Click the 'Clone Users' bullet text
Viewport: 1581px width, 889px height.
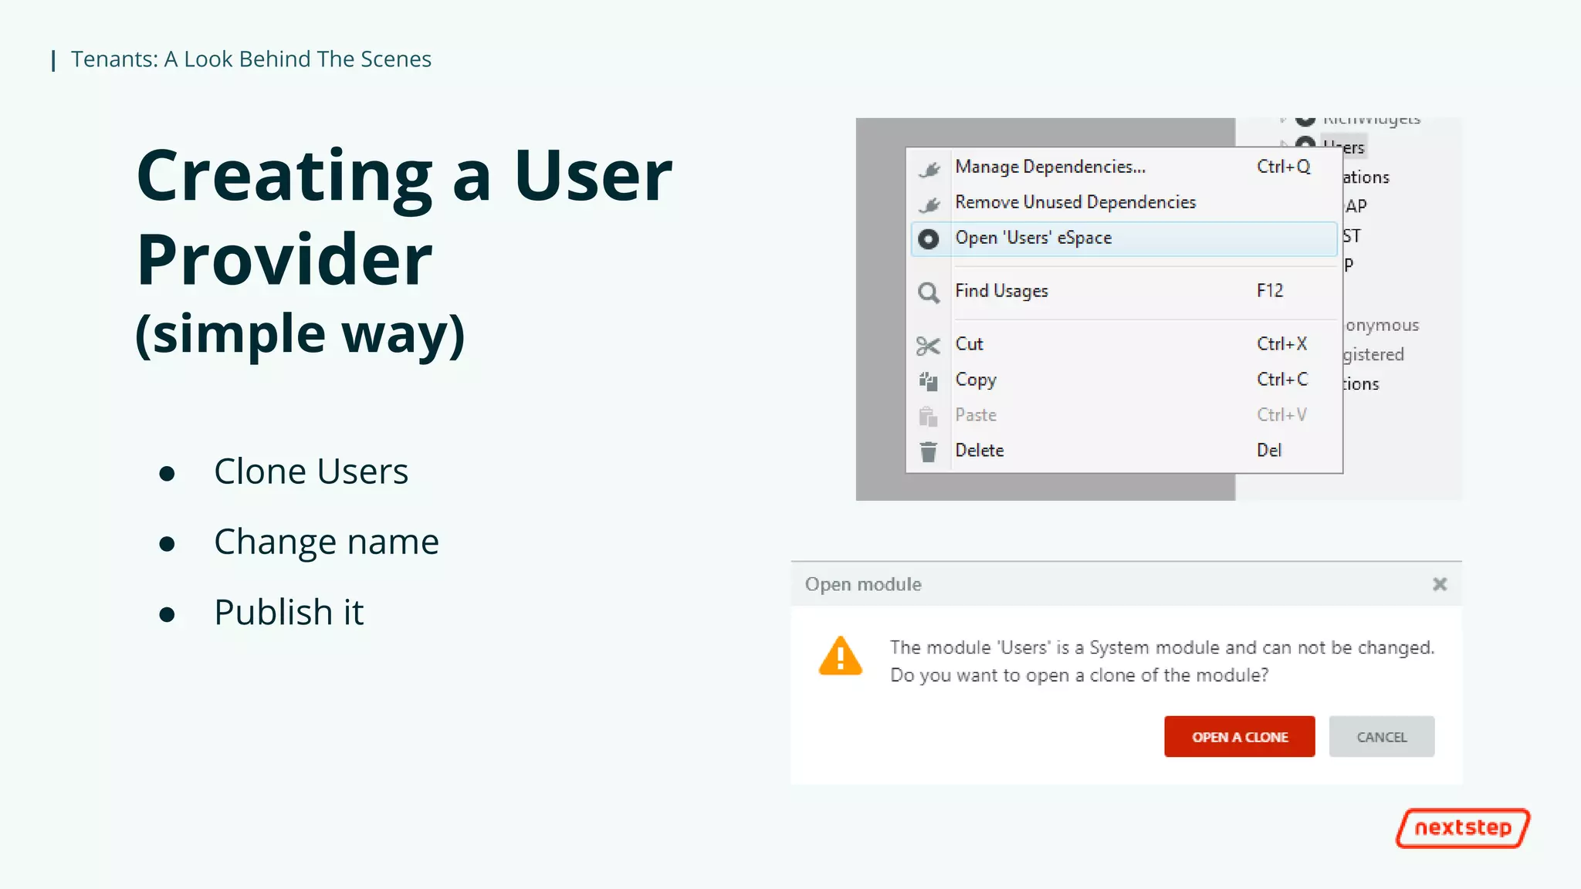(x=311, y=472)
